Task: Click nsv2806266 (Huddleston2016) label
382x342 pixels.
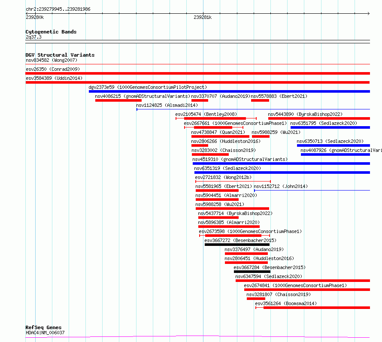Action: coord(226,141)
